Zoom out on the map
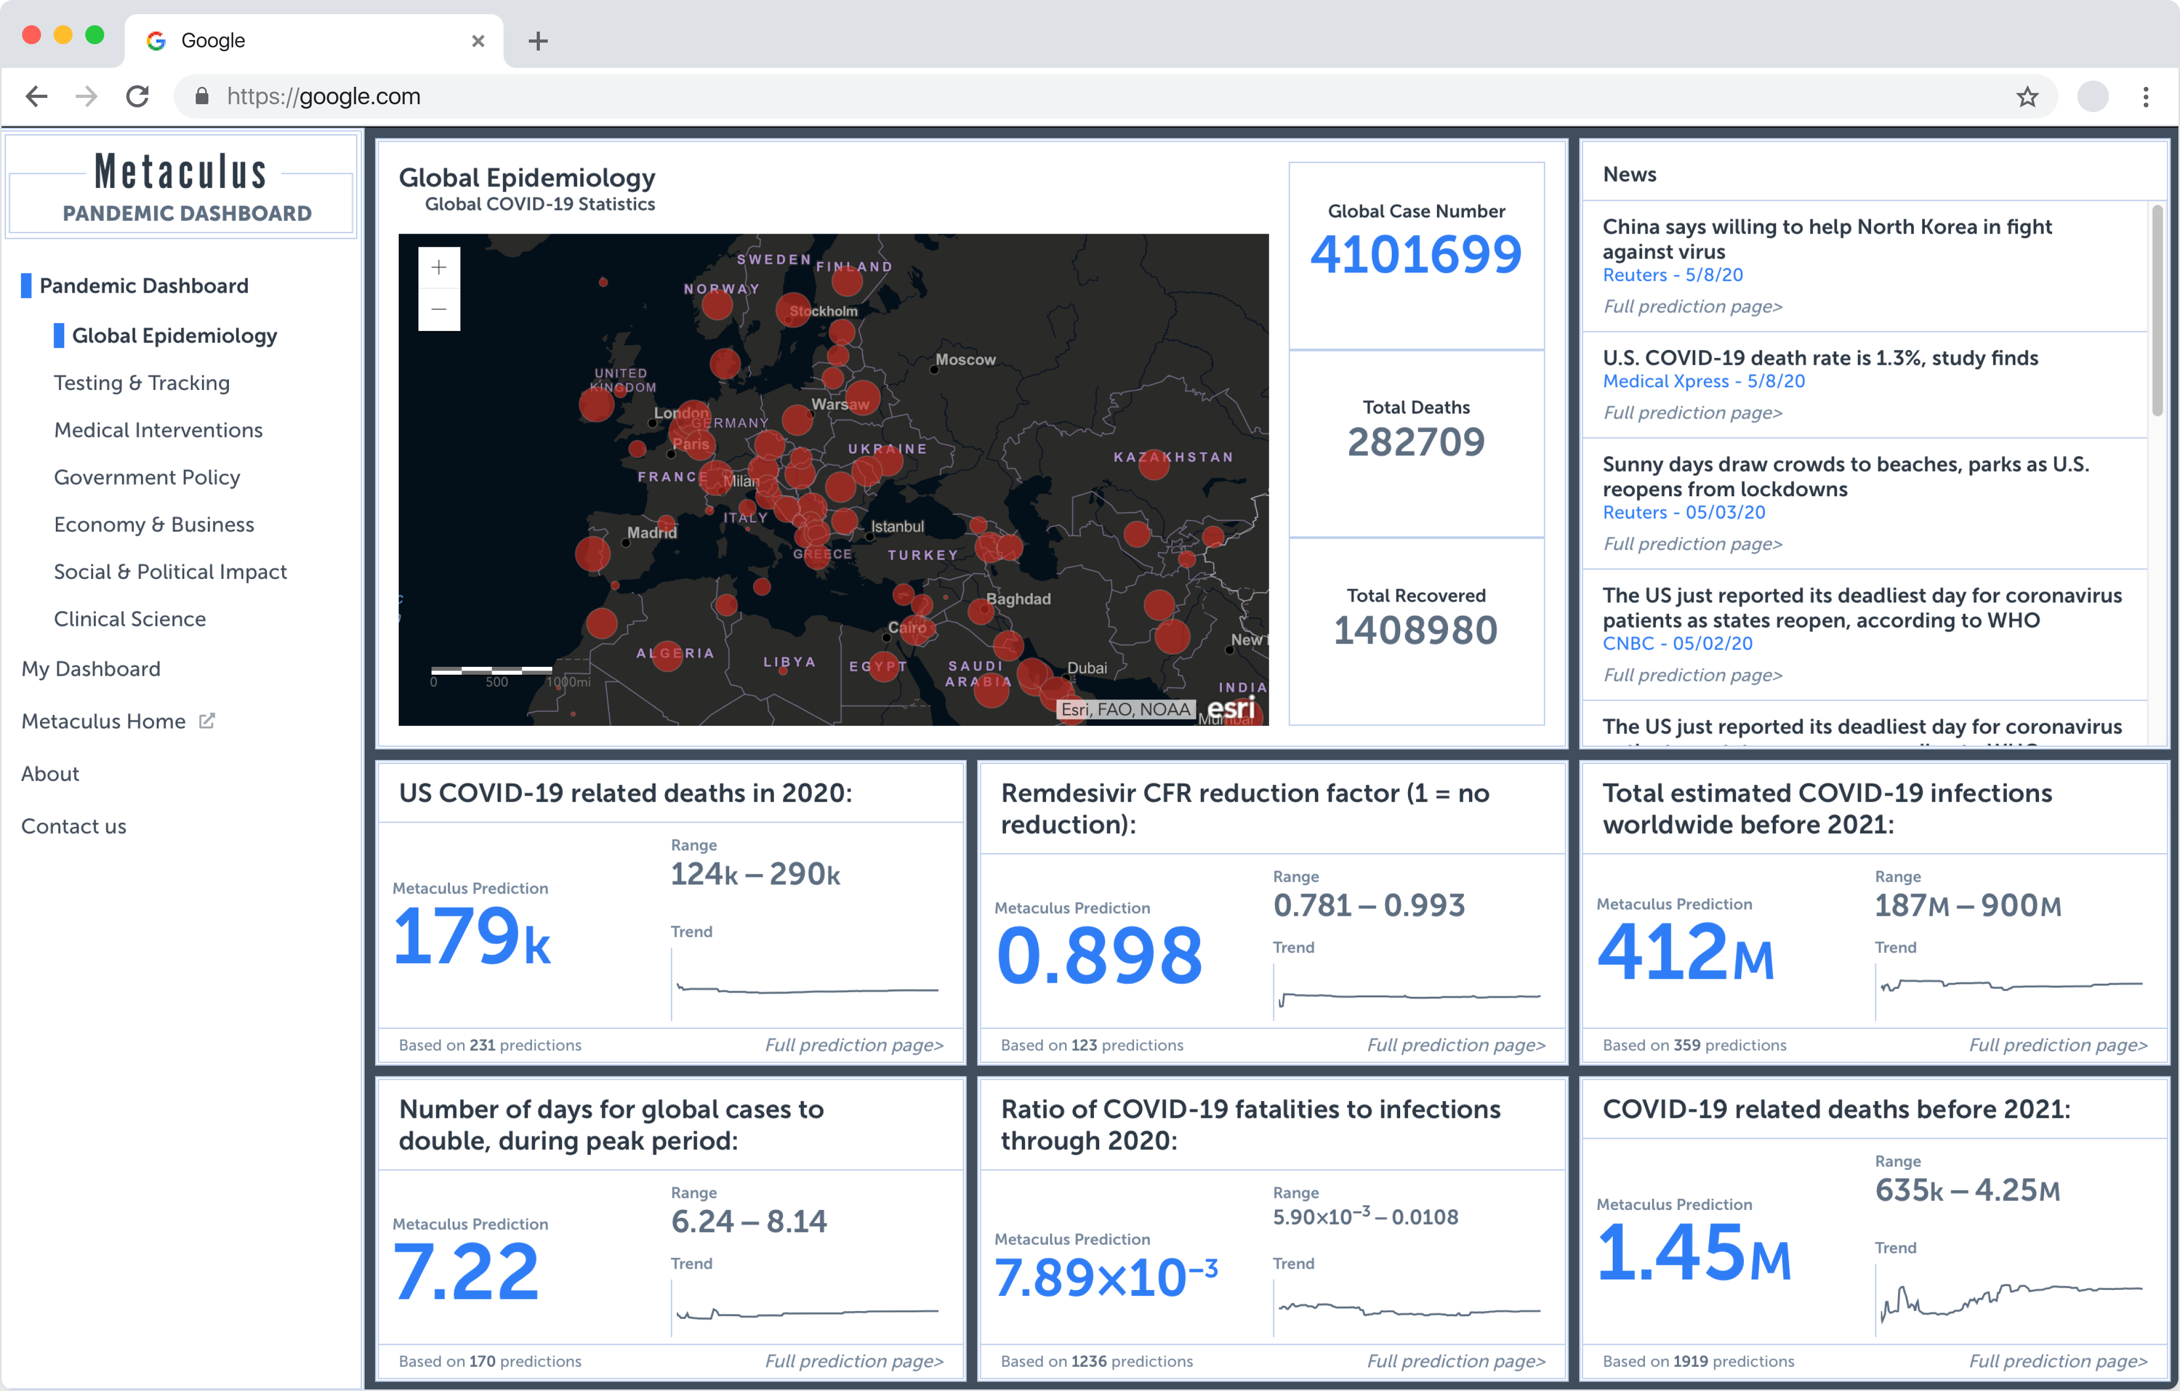The image size is (2180, 1391). [439, 309]
